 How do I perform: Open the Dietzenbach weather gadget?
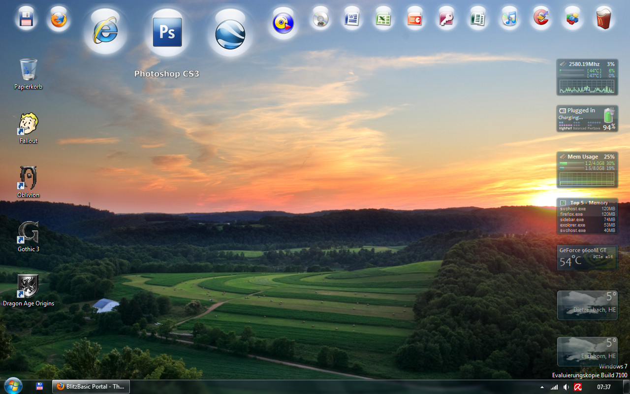587,305
